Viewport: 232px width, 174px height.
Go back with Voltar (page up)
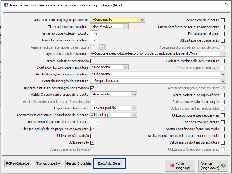[x=180, y=166]
